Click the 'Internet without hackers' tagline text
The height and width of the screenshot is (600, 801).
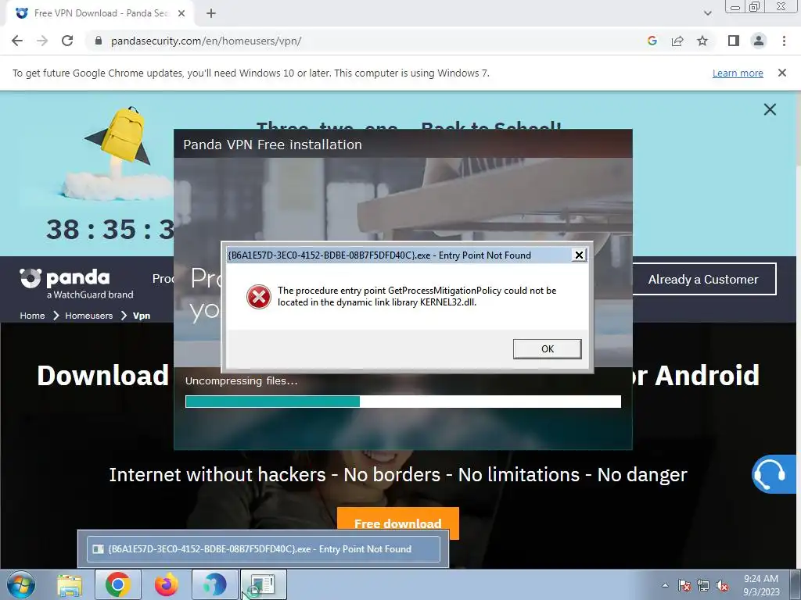[398, 474]
